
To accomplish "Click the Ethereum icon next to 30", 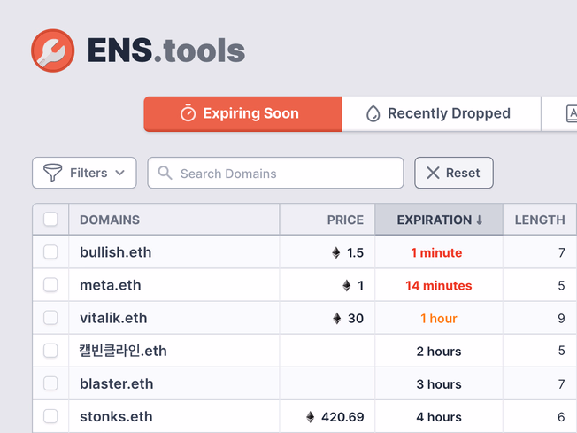I will coord(336,318).
